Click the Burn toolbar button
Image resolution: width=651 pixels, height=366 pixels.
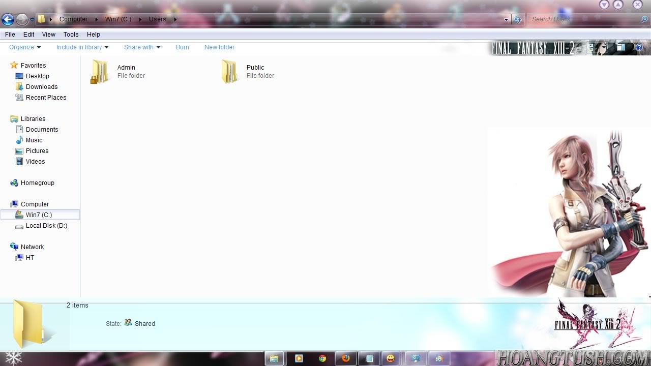pos(183,47)
